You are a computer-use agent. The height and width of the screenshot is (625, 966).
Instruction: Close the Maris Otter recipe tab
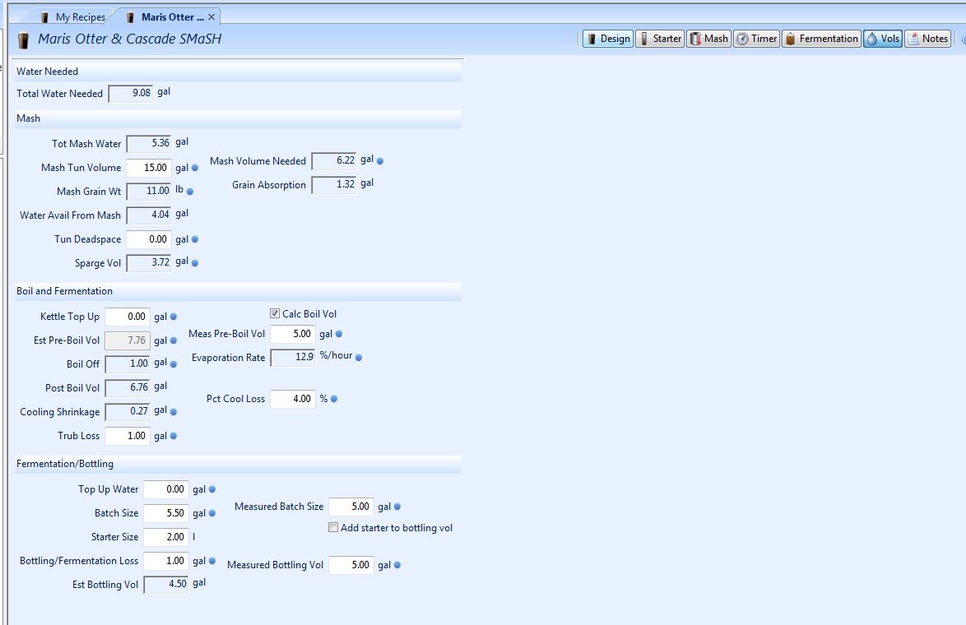[211, 17]
